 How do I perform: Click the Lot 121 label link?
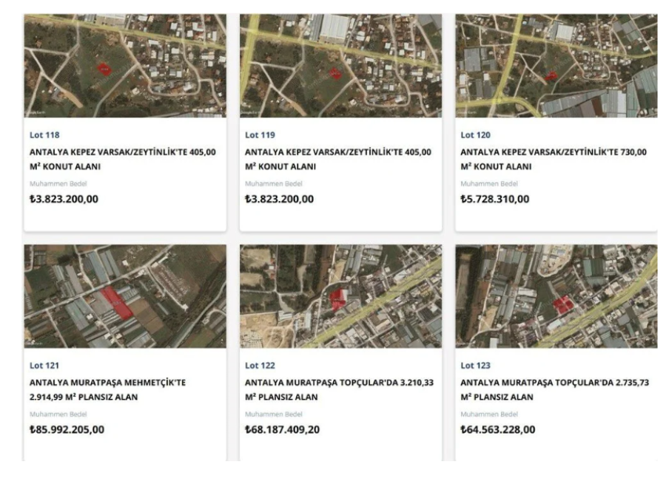point(44,366)
